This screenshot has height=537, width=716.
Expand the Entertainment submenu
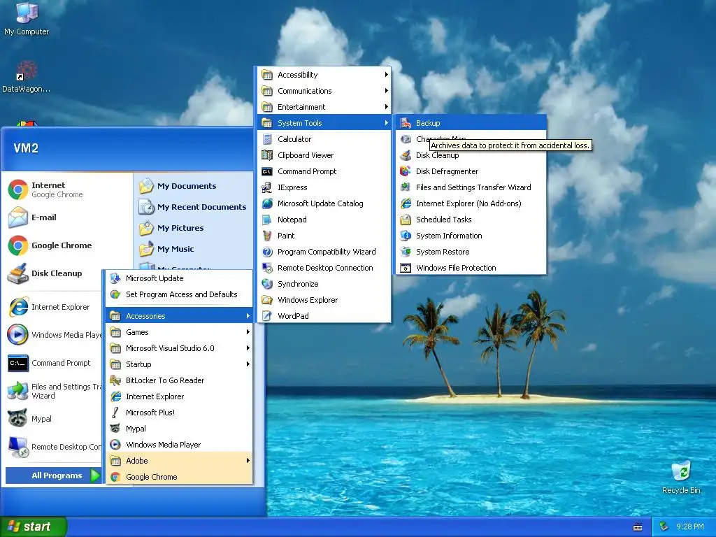[x=324, y=107]
